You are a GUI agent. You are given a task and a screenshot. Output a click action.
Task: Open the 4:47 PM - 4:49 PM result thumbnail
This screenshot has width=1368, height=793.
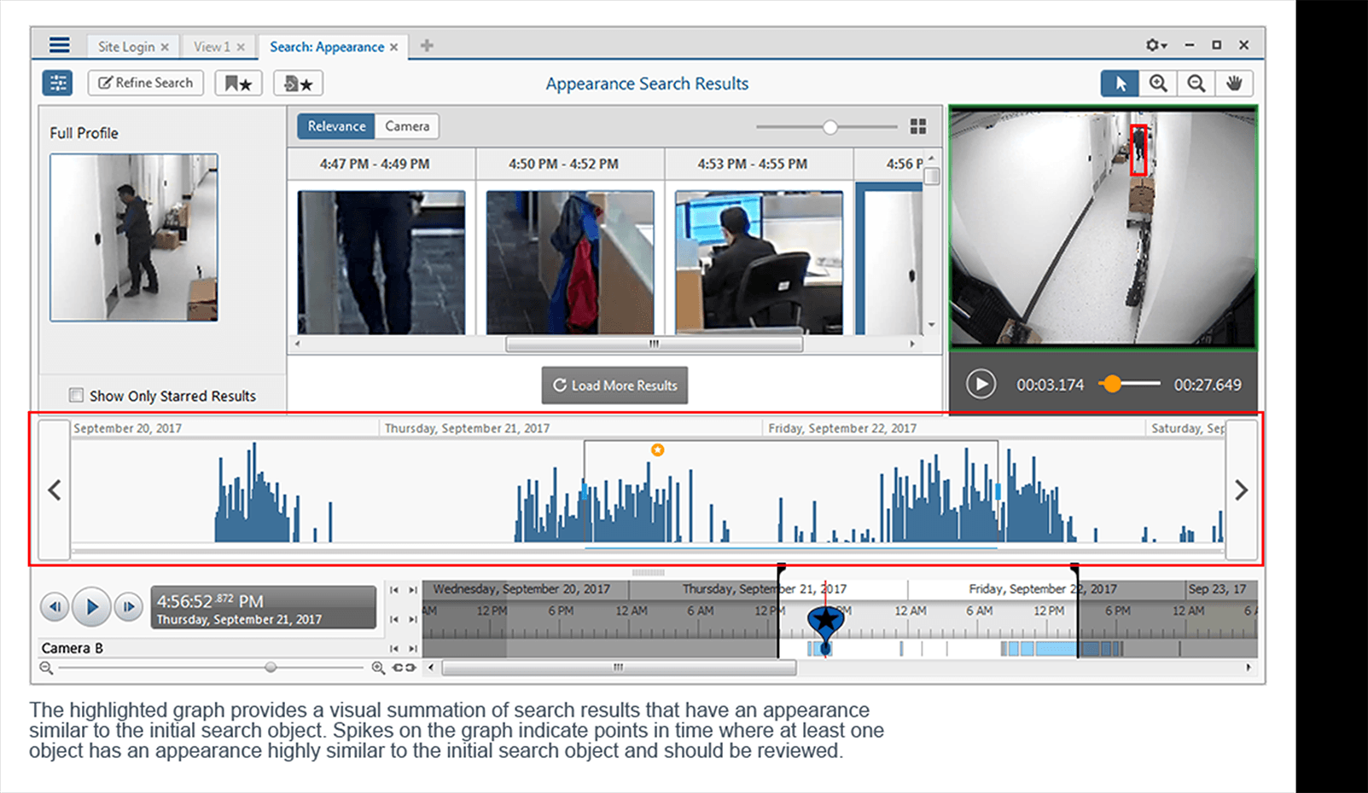pyautogui.click(x=381, y=262)
